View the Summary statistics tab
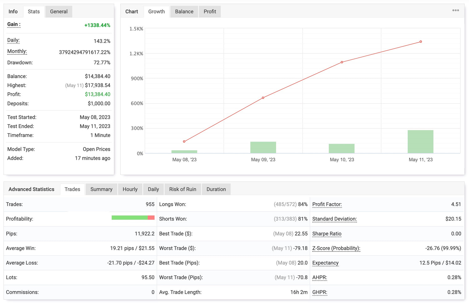Image resolution: width=469 pixels, height=304 pixels. click(101, 189)
